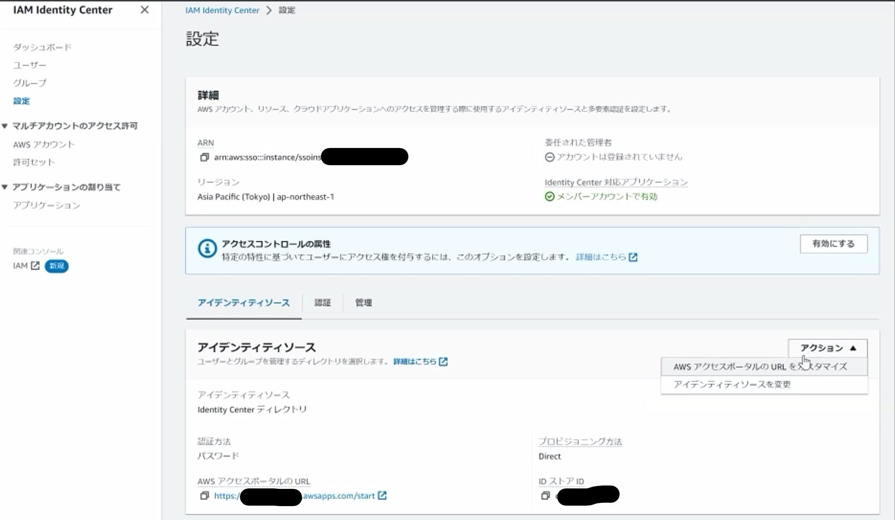Open 詳細はこちら link in the access control banner
This screenshot has height=520, width=895.
(606, 257)
